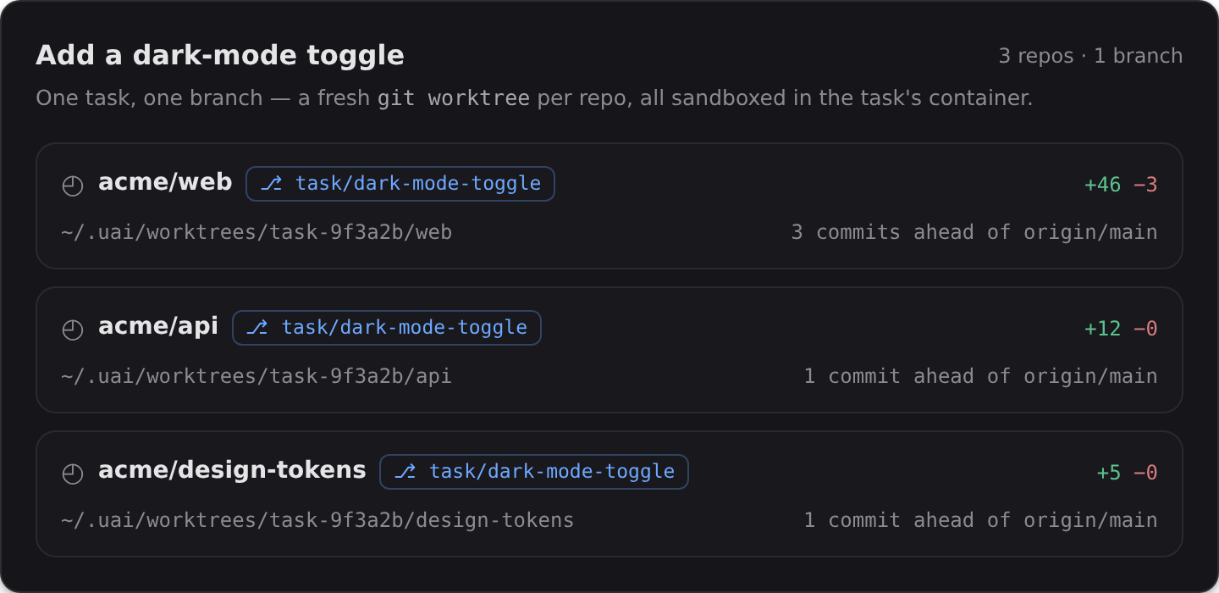Select the path ~/.uai/worktrees/task-9f3a2b/api
This screenshot has width=1219, height=593.
click(x=256, y=376)
